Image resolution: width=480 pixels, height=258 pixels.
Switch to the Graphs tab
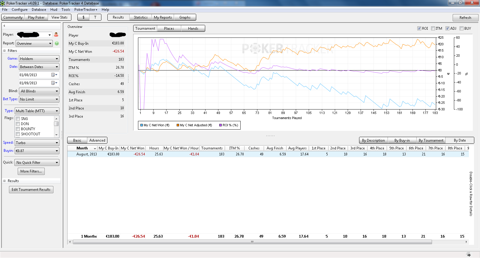click(185, 17)
